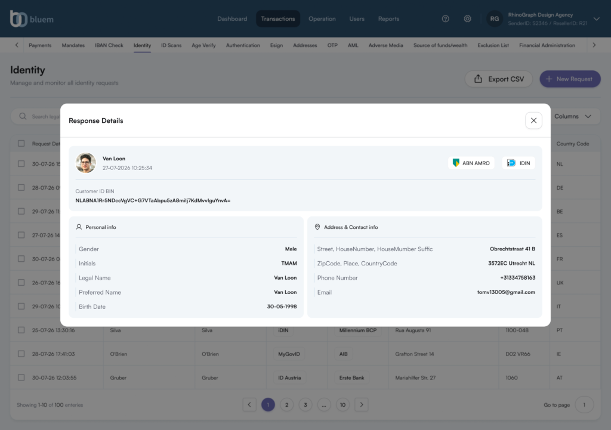Switch to the IBAN Check tab
The image size is (611, 430).
(x=109, y=45)
